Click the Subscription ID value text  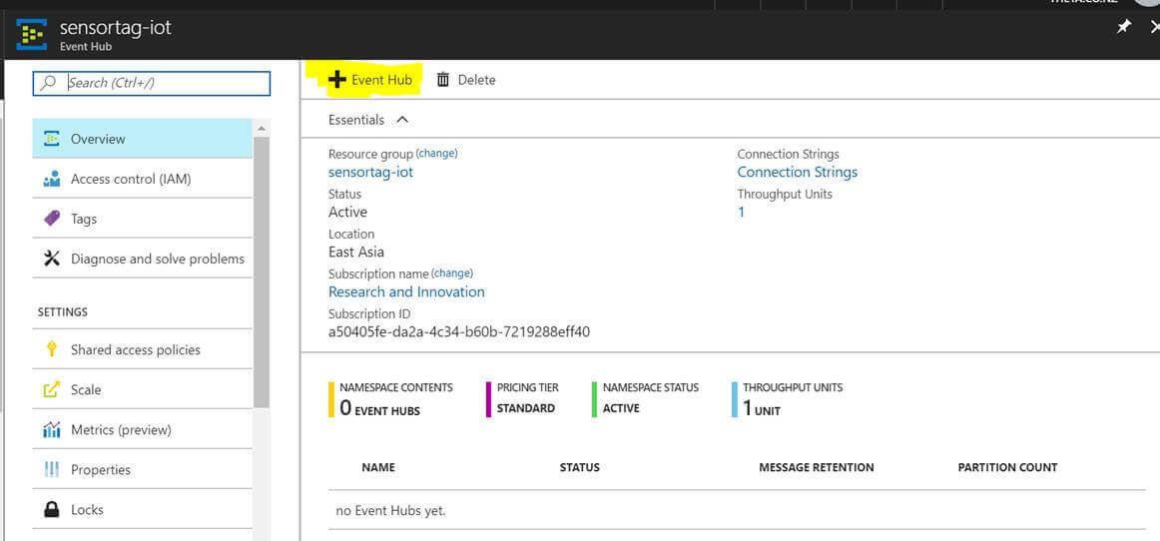458,331
